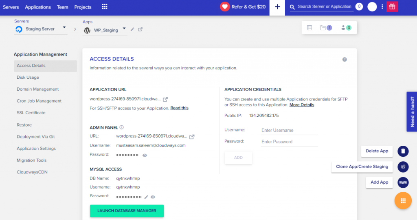This screenshot has width=417, height=220.
Task: Click the server list icon in the summary card
Action: click(309, 28)
